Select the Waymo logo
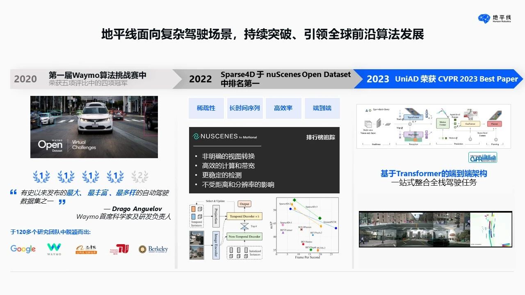This screenshot has height=295, width=525. tap(54, 249)
